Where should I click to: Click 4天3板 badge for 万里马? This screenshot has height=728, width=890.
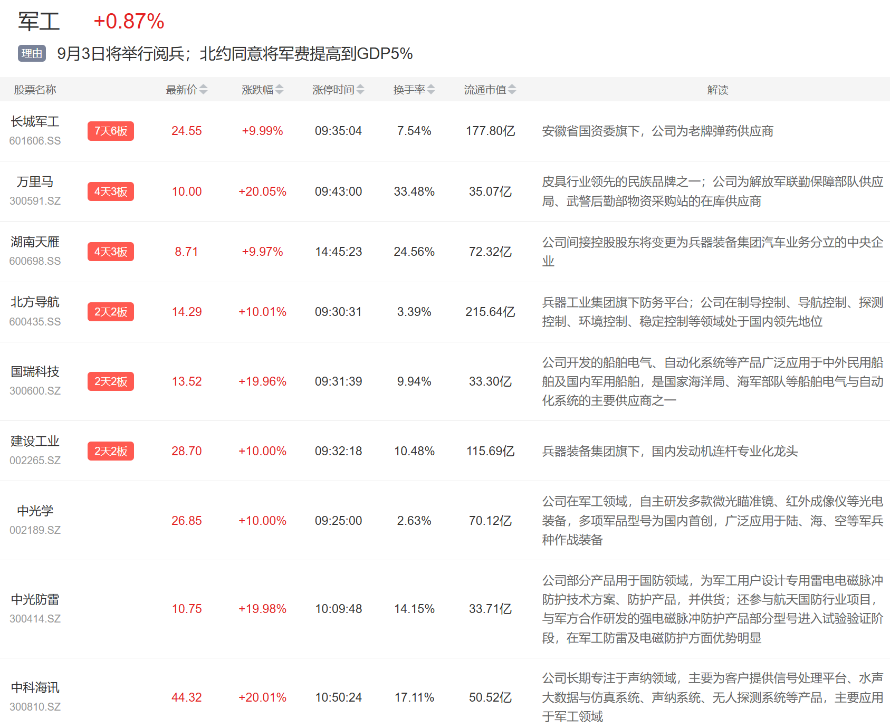111,191
